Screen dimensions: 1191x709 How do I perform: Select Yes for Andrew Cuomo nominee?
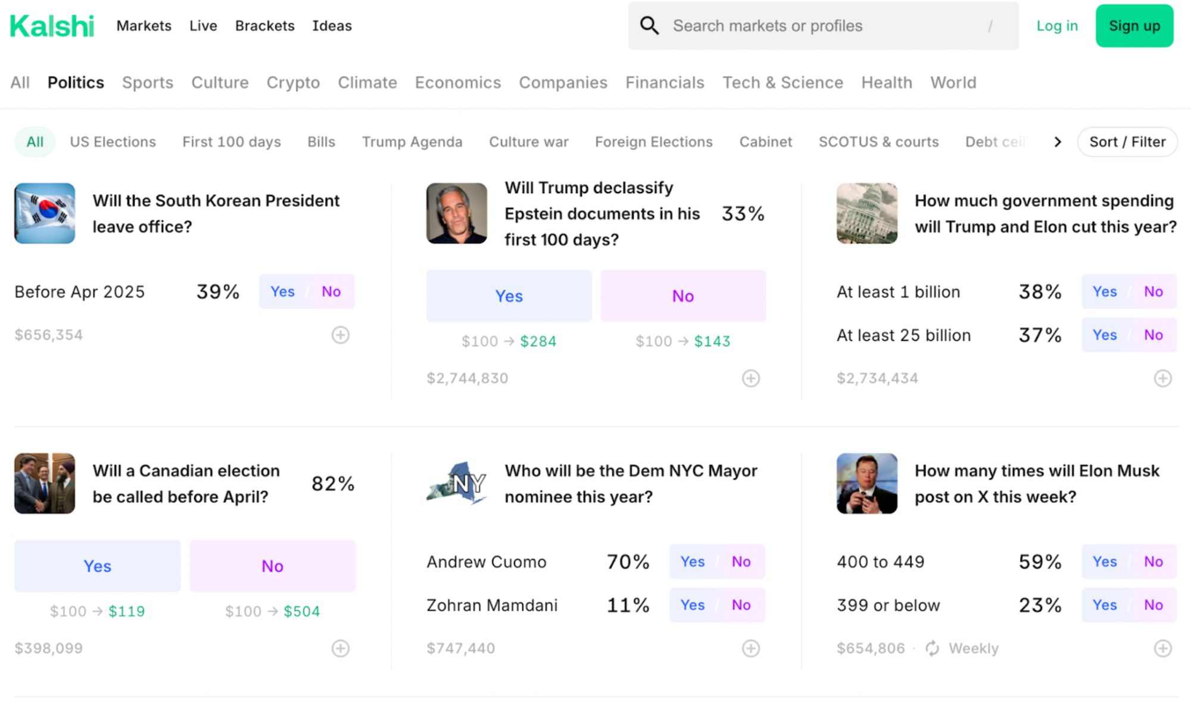coord(693,561)
